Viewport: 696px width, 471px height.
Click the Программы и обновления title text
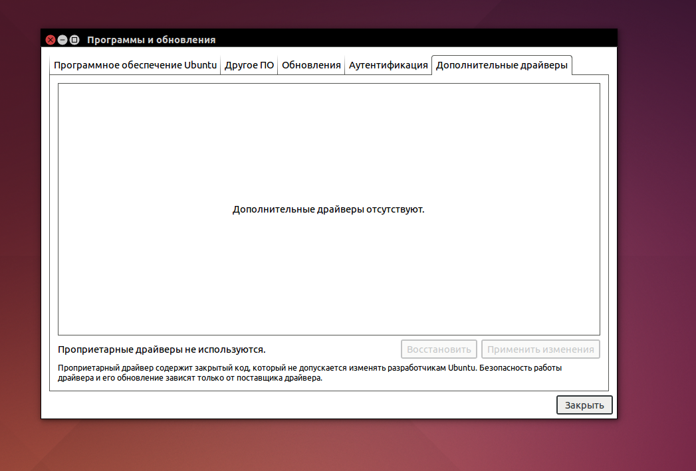click(151, 40)
